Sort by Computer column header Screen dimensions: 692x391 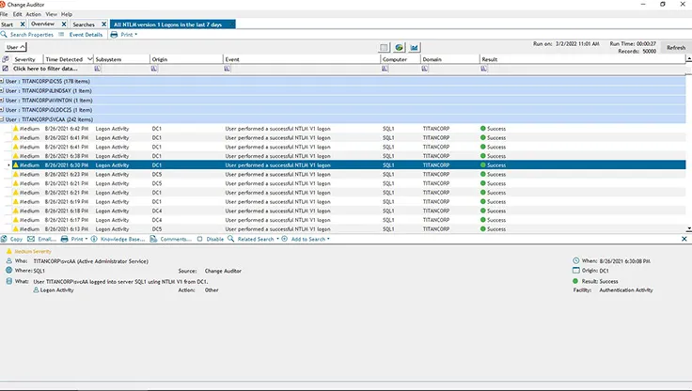point(395,59)
